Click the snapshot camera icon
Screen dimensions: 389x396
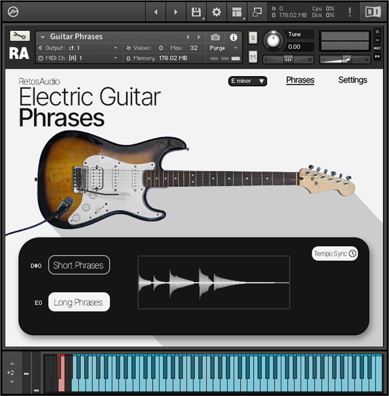coord(215,37)
